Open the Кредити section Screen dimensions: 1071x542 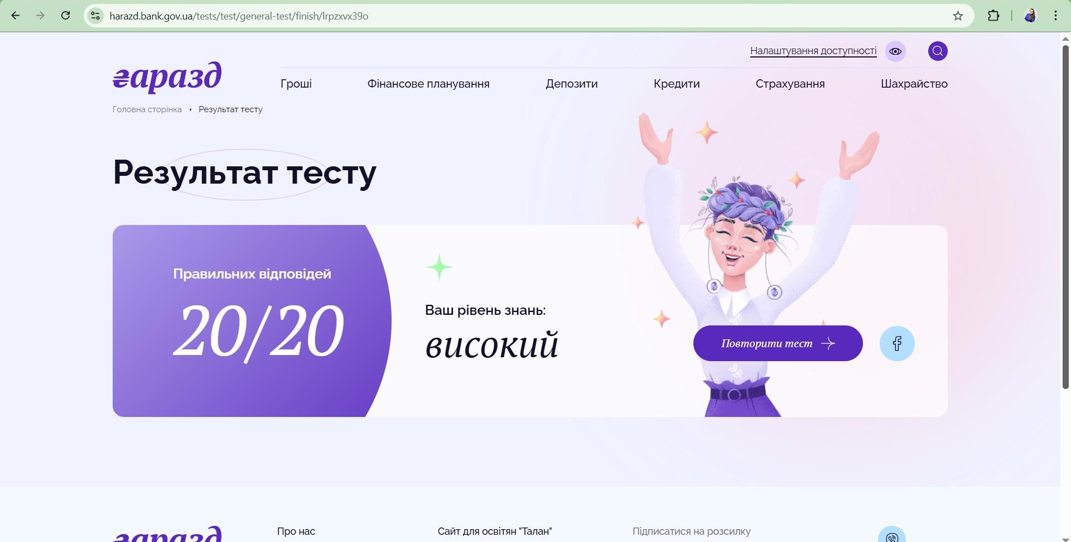pos(677,84)
